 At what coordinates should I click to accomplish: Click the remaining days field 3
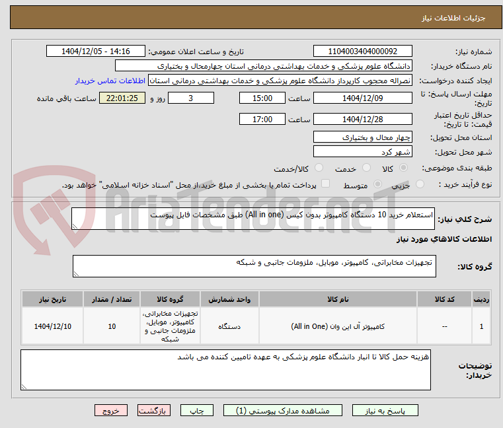pos(191,98)
